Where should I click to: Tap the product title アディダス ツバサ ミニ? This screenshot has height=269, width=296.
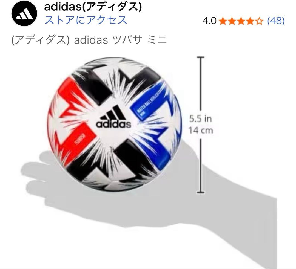pyautogui.click(x=89, y=40)
